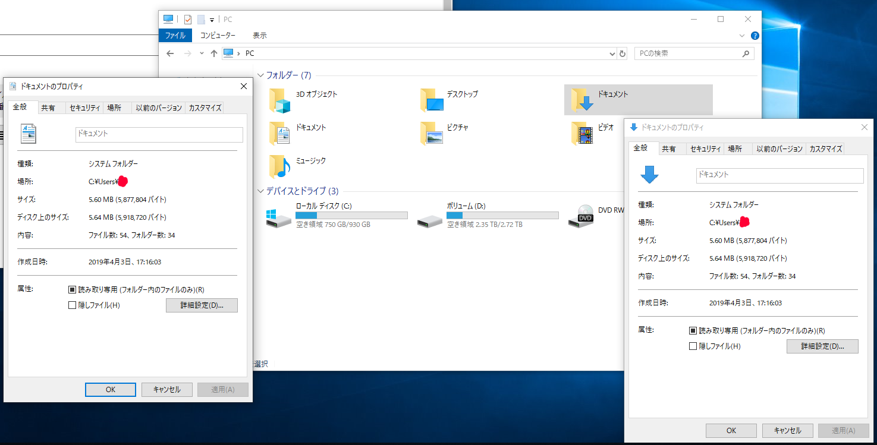Toggle 読み取り専用 checkbox in right properties dialog
The width and height of the screenshot is (877, 445).
point(693,331)
